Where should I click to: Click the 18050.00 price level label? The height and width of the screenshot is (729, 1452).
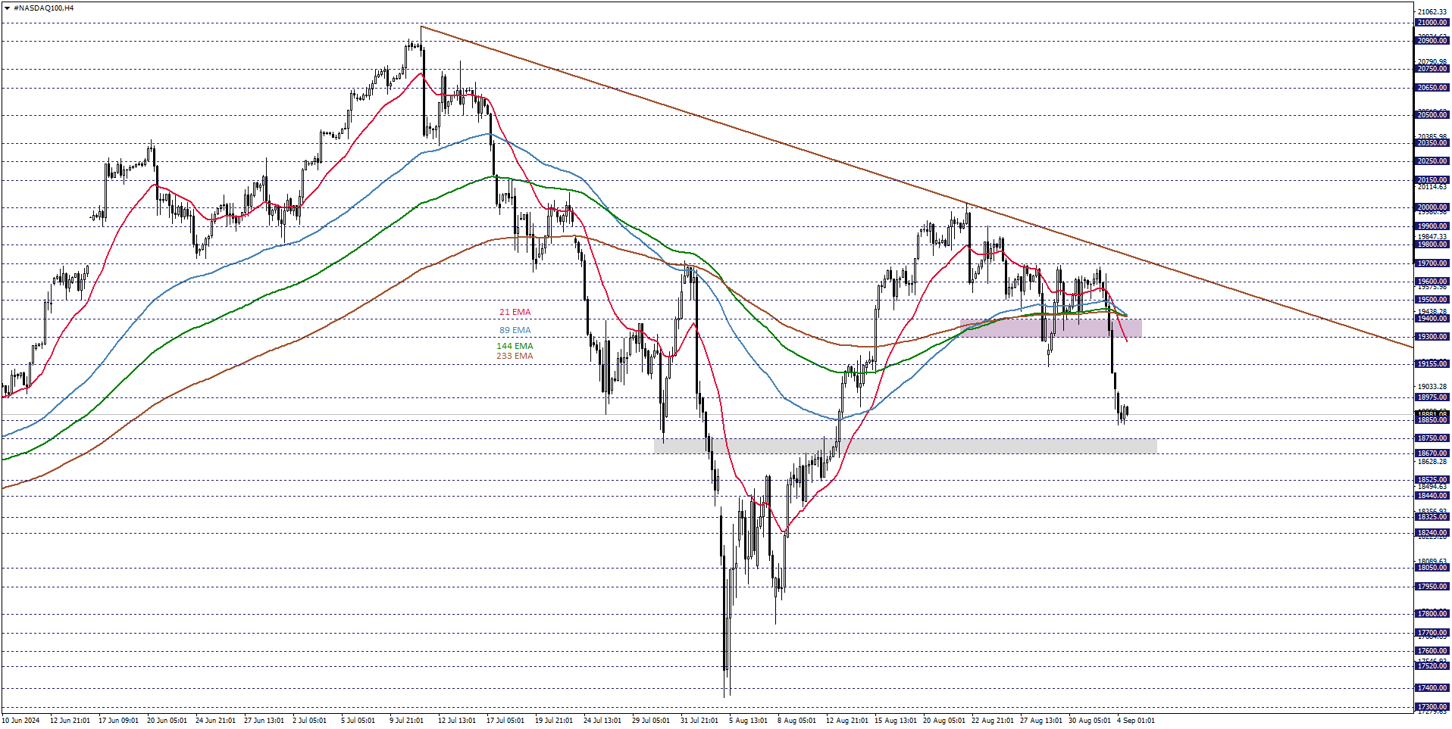1432,568
